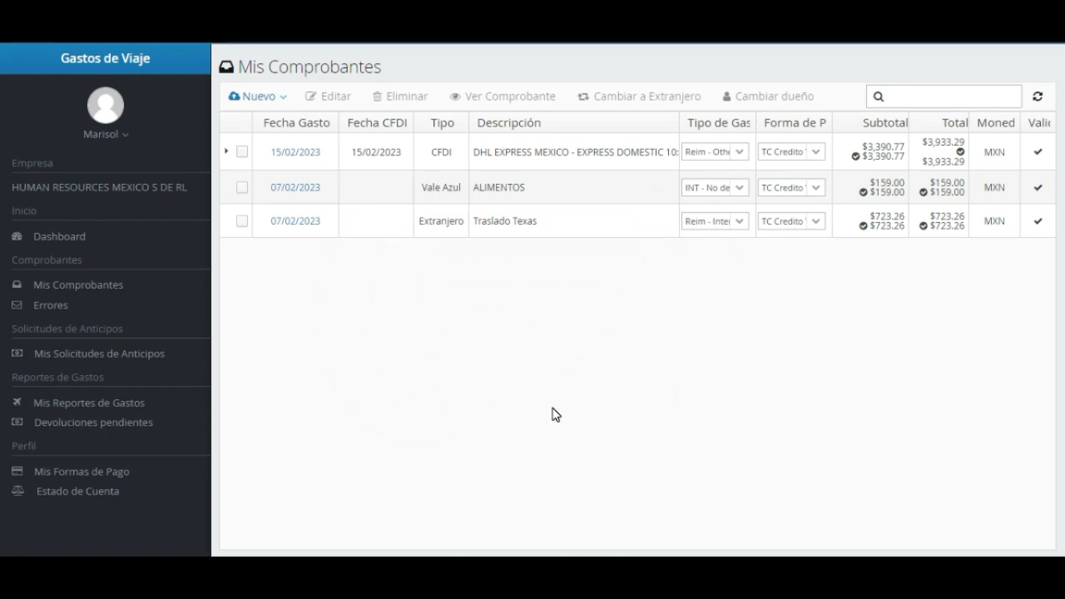This screenshot has height=599, width=1065.
Task: Sort by Subtotal column header
Action: coord(871,122)
